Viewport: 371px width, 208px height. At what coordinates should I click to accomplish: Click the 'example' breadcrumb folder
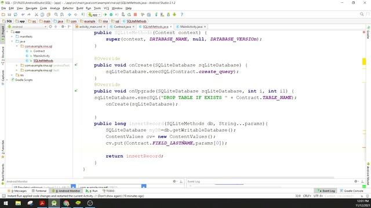click(88, 21)
